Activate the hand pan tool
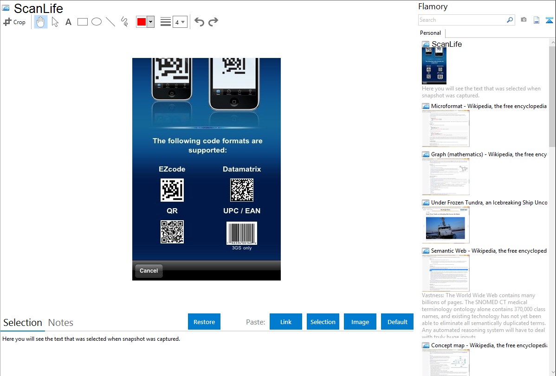This screenshot has height=376, width=556. pos(41,22)
